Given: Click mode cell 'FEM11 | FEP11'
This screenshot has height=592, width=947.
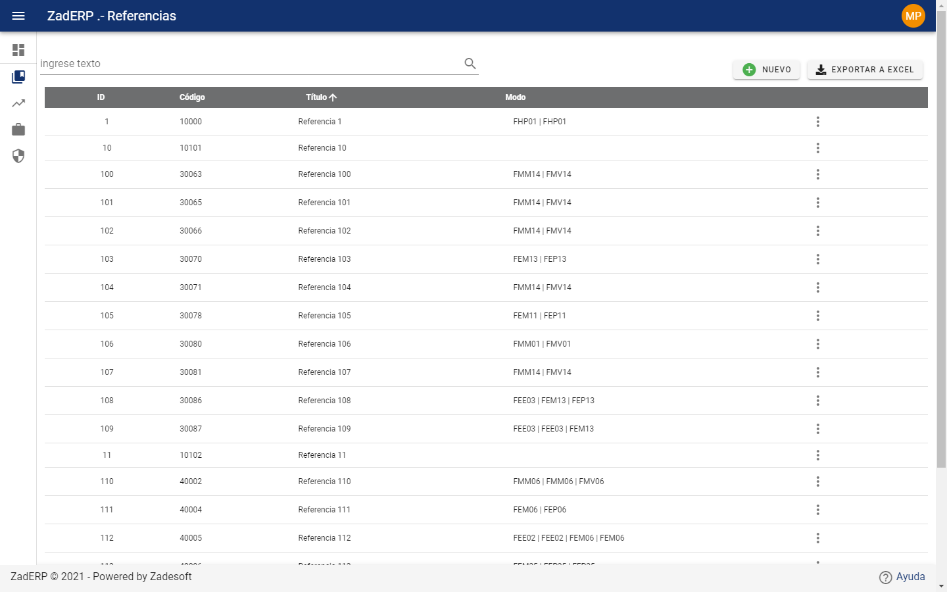Looking at the screenshot, I should point(539,316).
